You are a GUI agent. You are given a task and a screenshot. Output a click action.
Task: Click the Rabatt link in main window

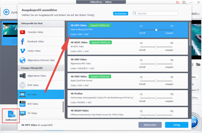pyautogui.click(x=196, y=13)
